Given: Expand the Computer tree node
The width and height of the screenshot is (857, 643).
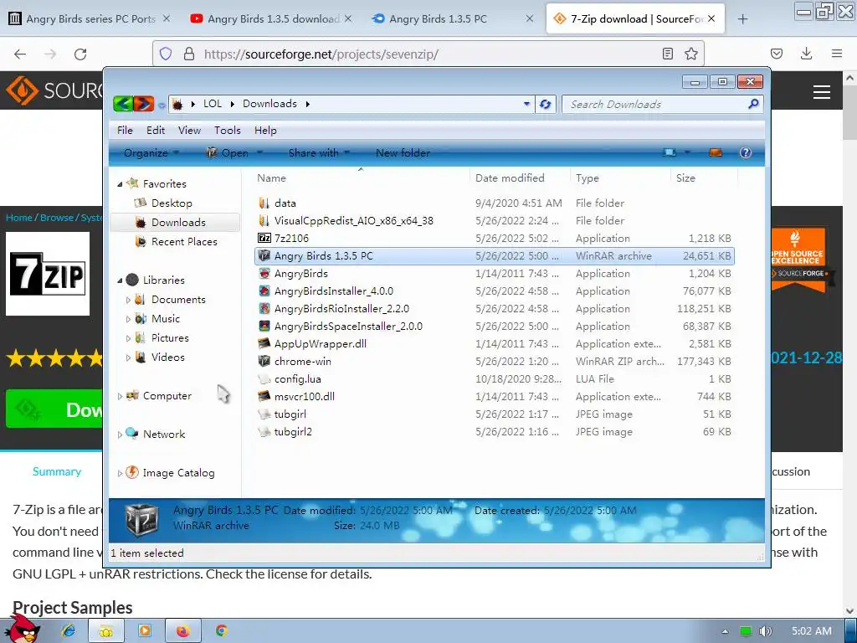Looking at the screenshot, I should pyautogui.click(x=120, y=396).
